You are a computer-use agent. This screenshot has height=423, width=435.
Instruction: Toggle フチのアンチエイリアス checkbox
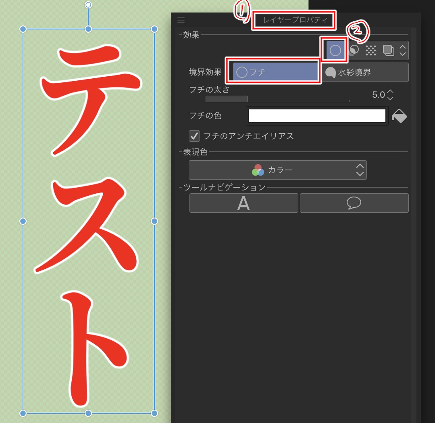[194, 136]
